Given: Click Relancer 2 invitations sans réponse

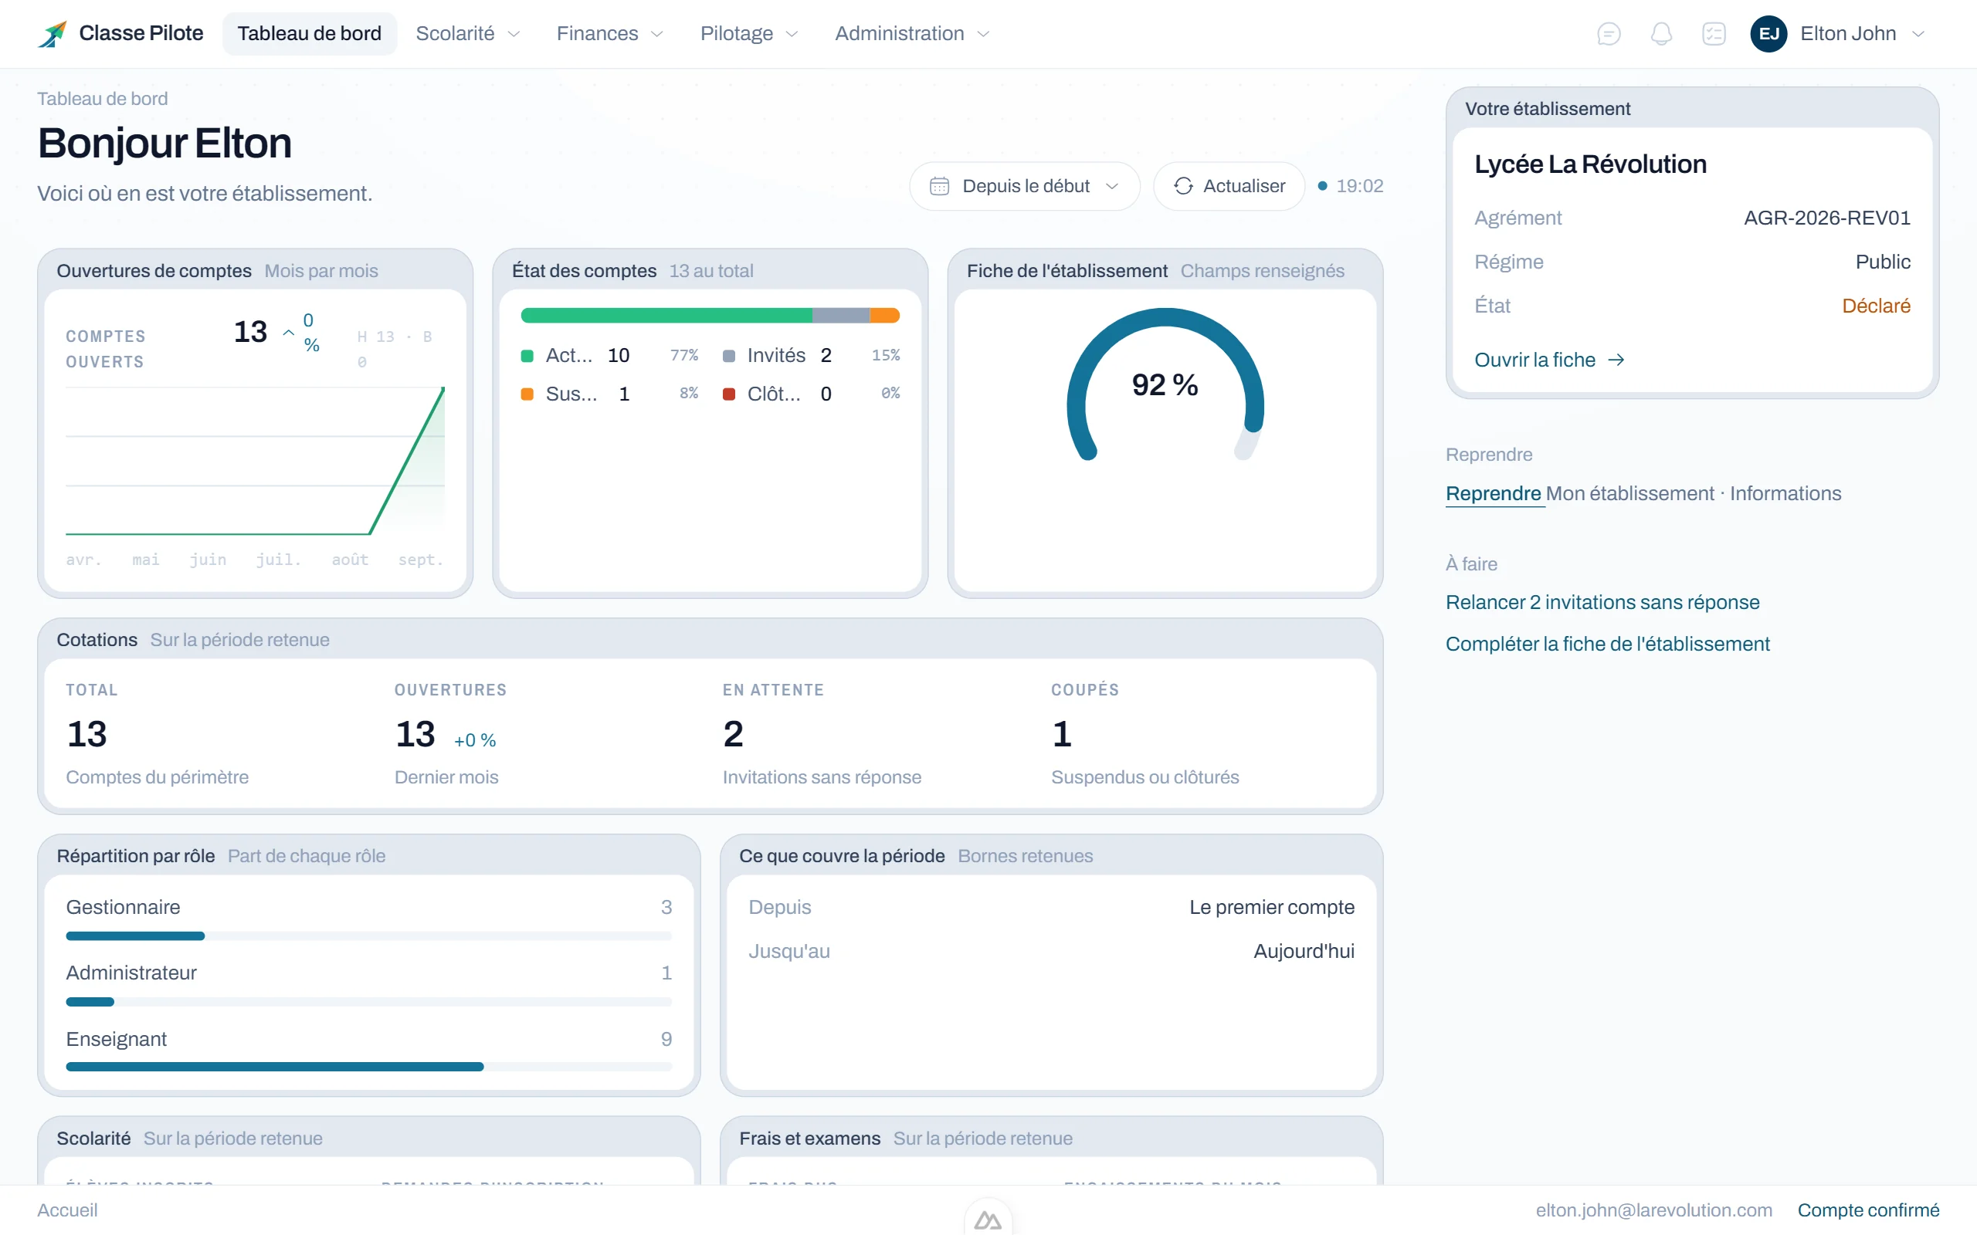Looking at the screenshot, I should click(x=1602, y=602).
